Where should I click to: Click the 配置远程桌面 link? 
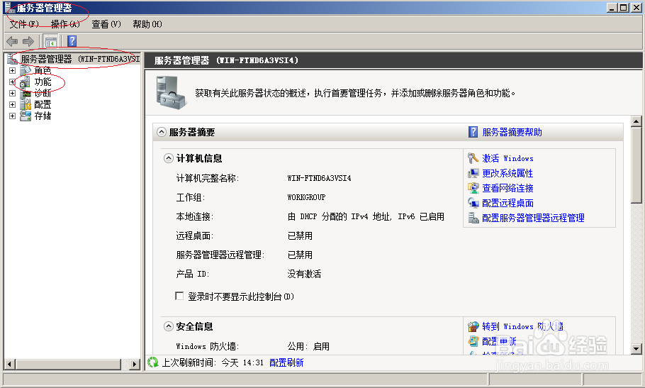coord(507,203)
